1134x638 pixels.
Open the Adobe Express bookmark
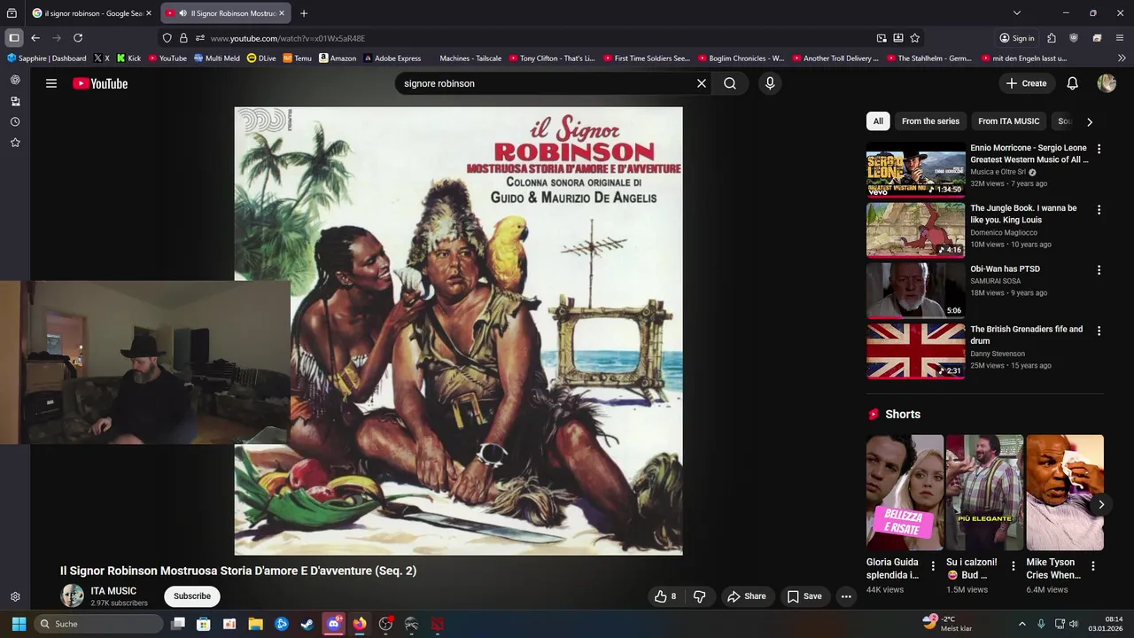[x=392, y=58]
